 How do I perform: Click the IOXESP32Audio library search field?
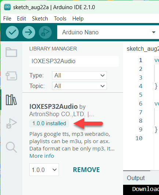tap(74, 61)
